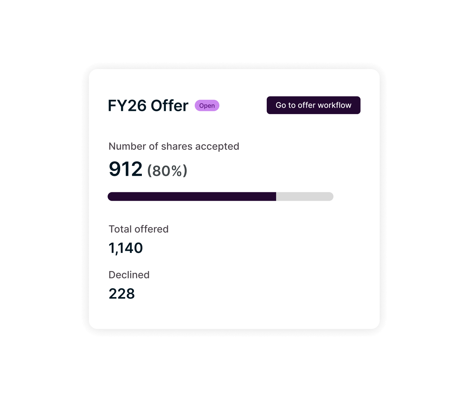
Task: Click the rounded right end of progress bar
Action: pyautogui.click(x=331, y=197)
